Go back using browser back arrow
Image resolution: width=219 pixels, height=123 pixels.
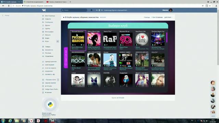(x=3, y=6)
